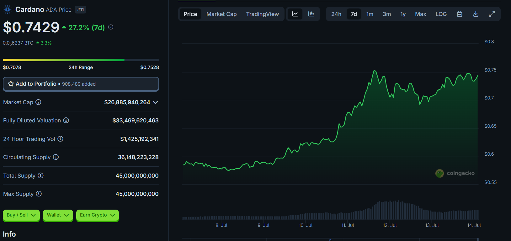
Task: Open the 7d price change info icon
Action: tap(111, 27)
